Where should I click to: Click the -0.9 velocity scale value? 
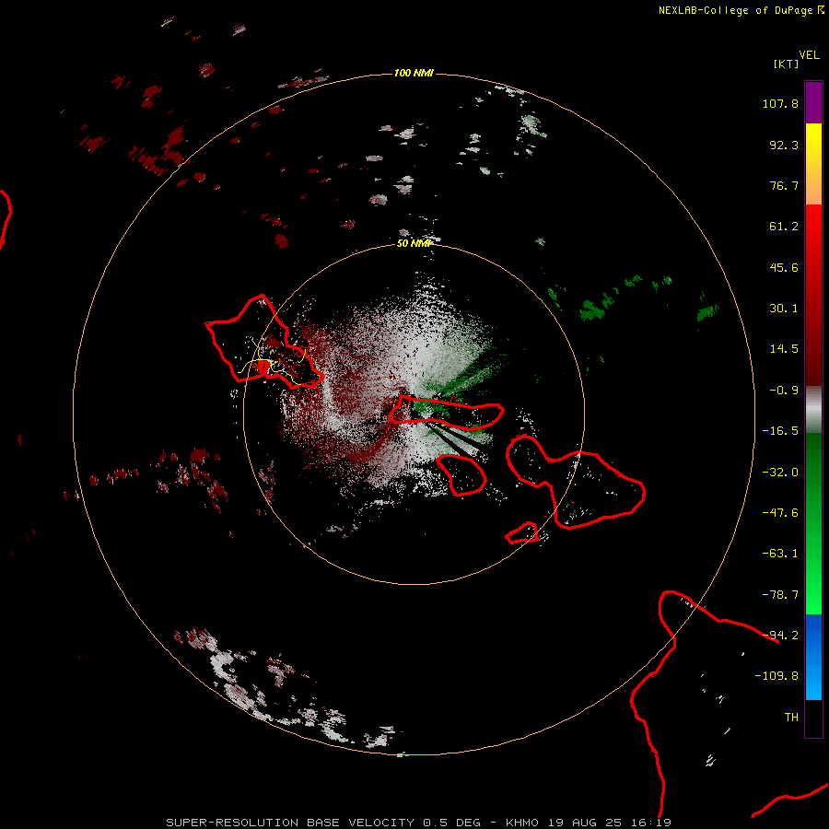[x=784, y=391]
